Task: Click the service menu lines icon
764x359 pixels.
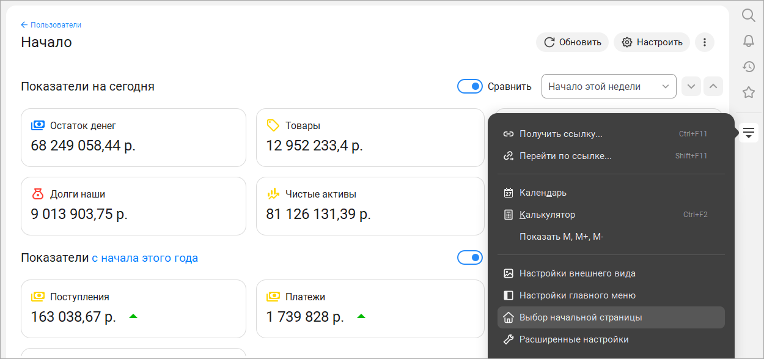Action: 749,131
